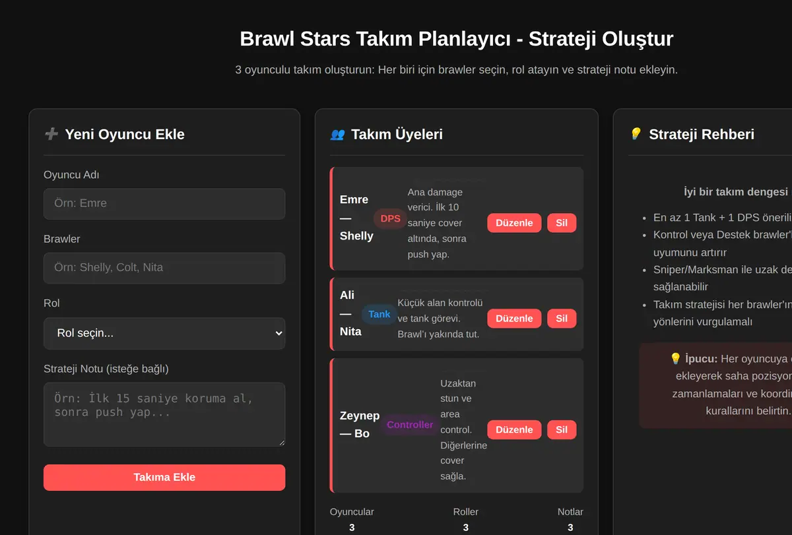Image resolution: width=792 pixels, height=535 pixels.
Task: Click the Sniper/Marksman bullet in the guide
Action: click(x=722, y=278)
